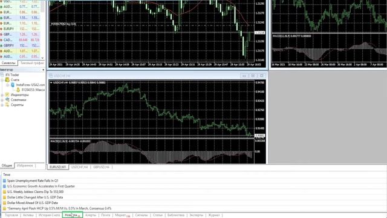Click the account 81284353 user icon

tap(18, 90)
